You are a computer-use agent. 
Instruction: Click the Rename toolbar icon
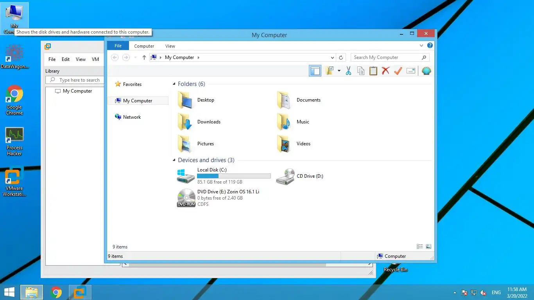click(x=411, y=71)
